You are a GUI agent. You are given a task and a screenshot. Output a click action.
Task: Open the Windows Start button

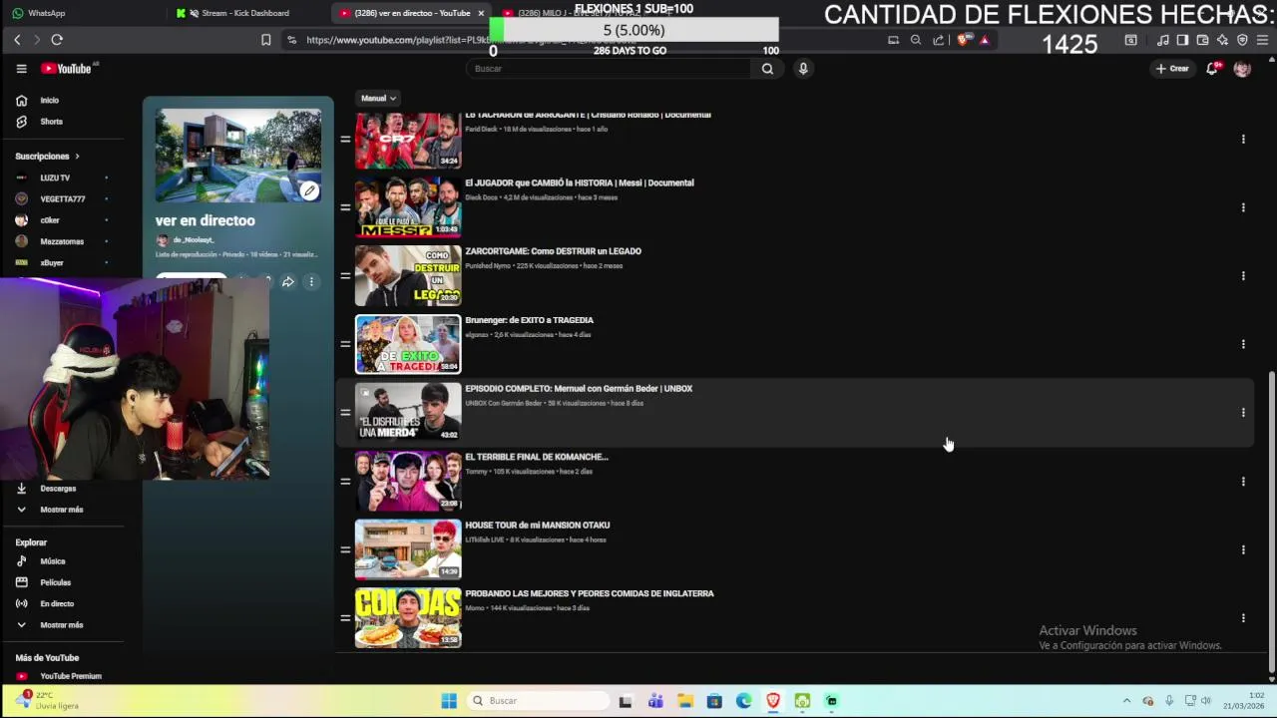(x=449, y=701)
